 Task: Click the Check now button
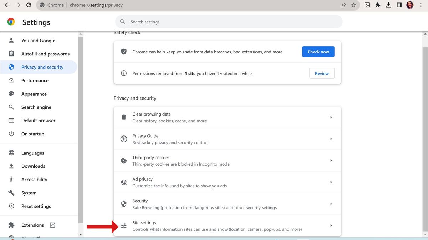tap(318, 51)
